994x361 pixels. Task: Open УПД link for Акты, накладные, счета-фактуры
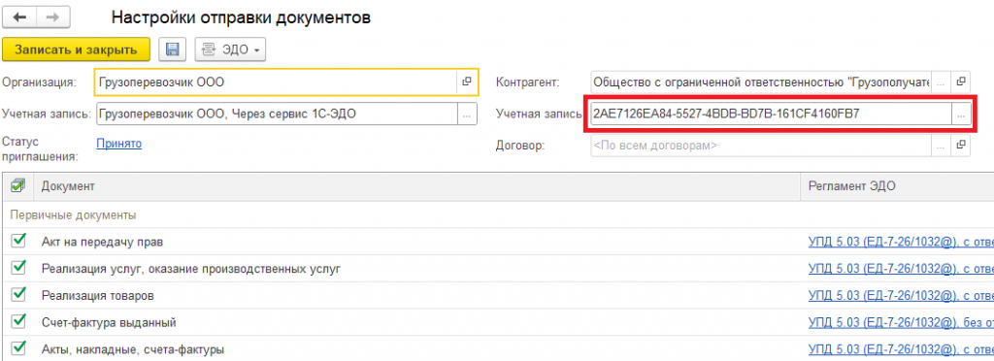(x=901, y=349)
